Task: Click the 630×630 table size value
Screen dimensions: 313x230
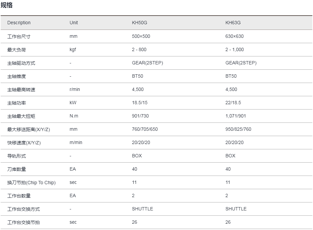Action: 234,36
